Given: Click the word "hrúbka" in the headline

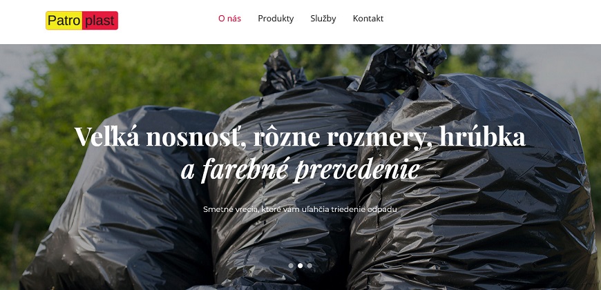Looking at the screenshot, I should tap(482, 137).
